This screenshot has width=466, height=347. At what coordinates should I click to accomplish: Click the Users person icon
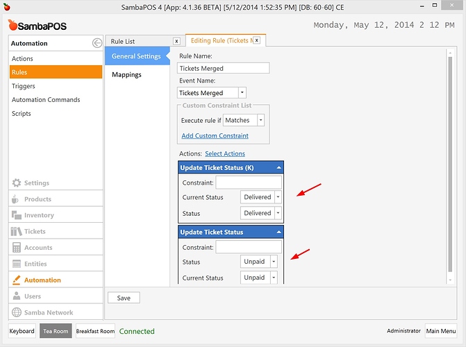[x=17, y=296]
